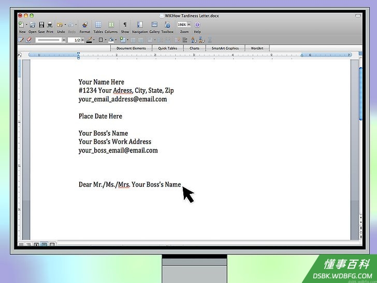The height and width of the screenshot is (283, 377).
Task: Click the Sort Ascending icon
Action: 194,40
